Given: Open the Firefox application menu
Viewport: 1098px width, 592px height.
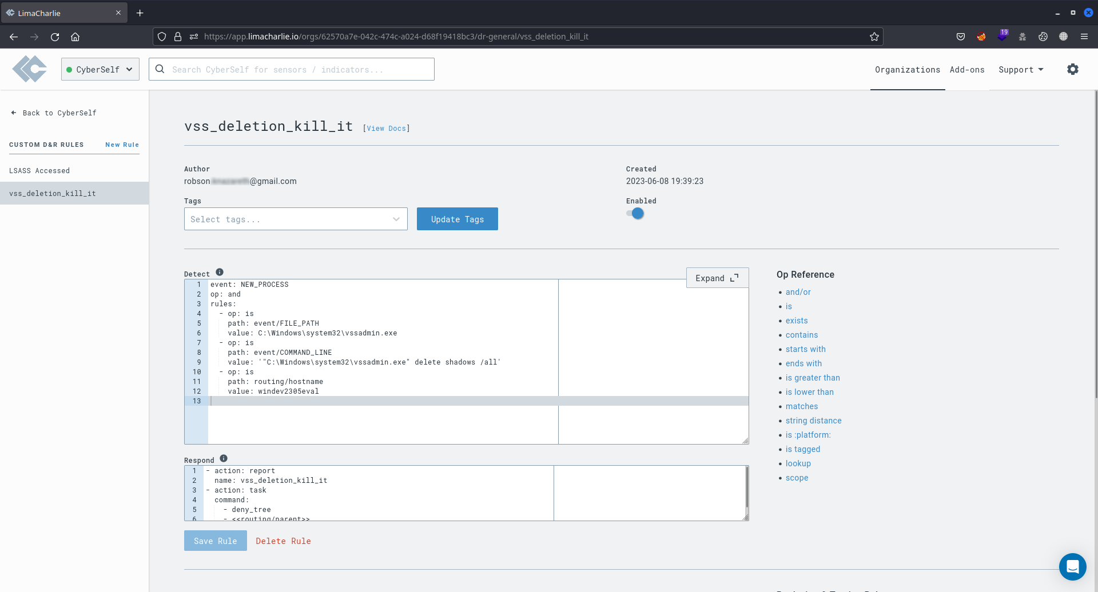Looking at the screenshot, I should [x=1084, y=37].
